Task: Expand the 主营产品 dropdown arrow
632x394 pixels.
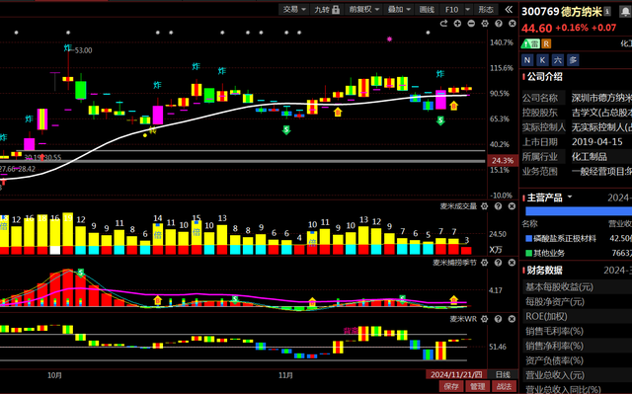Action: pos(570,197)
